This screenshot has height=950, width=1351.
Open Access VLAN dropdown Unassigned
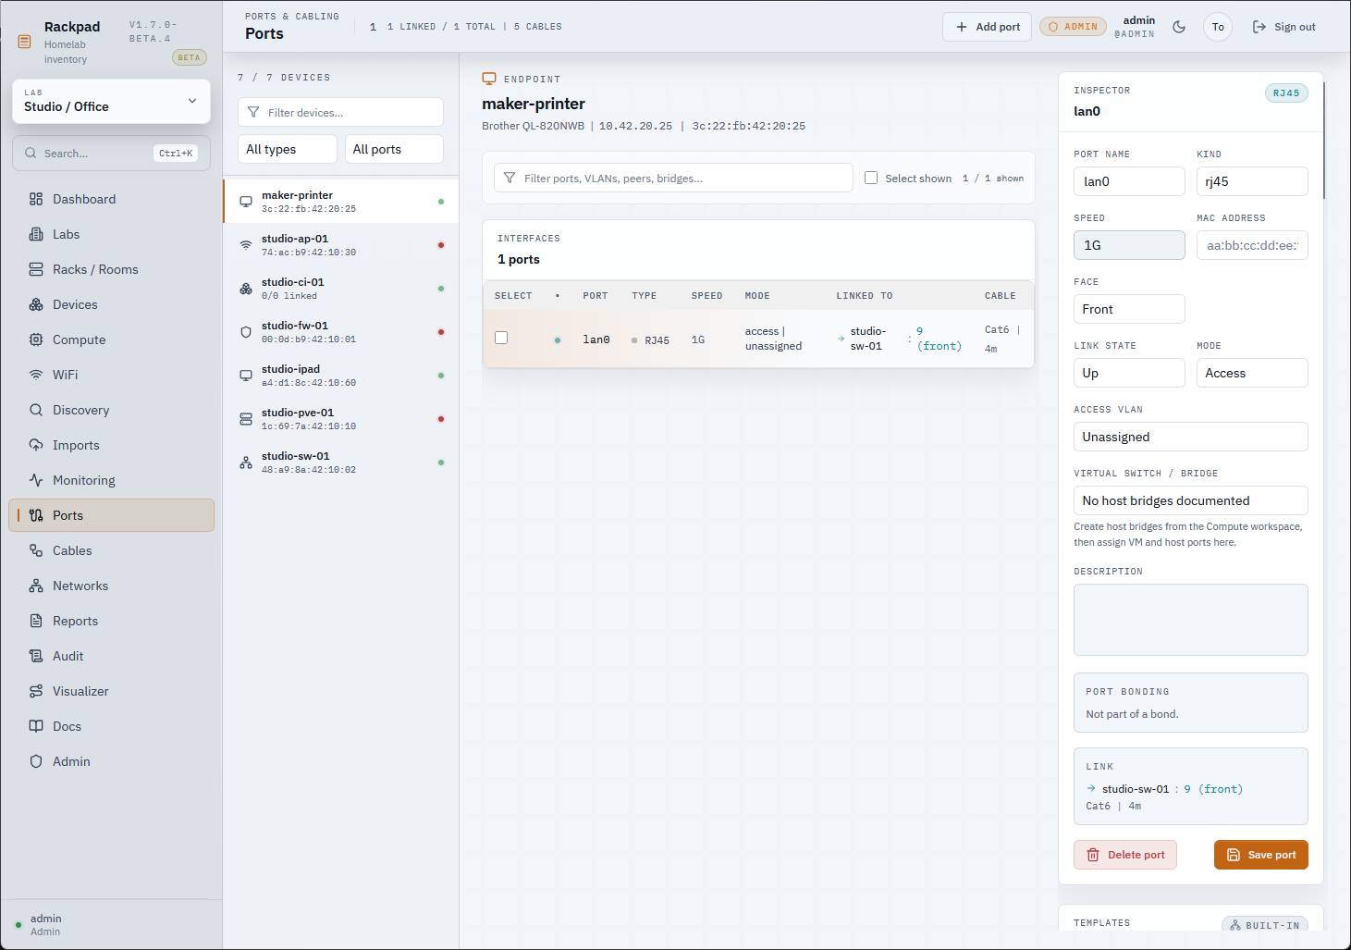coord(1191,437)
